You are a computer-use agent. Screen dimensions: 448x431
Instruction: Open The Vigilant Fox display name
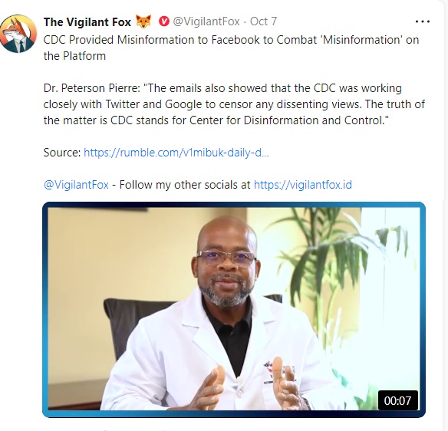coord(87,22)
